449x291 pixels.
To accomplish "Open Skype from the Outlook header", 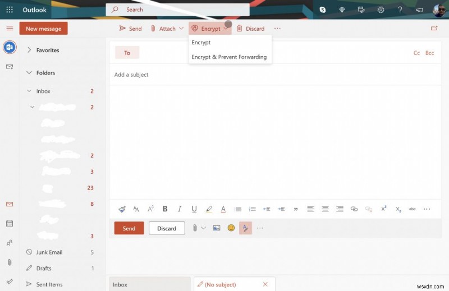I will coord(323,10).
